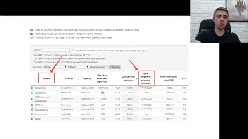Select the 25.06.2020 date cell
Image resolution: width=248 pixels, height=139 pixels.
[x=146, y=99]
